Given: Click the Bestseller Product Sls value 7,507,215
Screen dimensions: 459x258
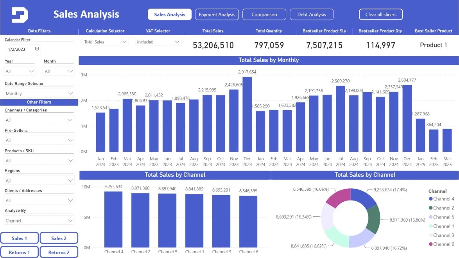Looking at the screenshot, I should (324, 45).
